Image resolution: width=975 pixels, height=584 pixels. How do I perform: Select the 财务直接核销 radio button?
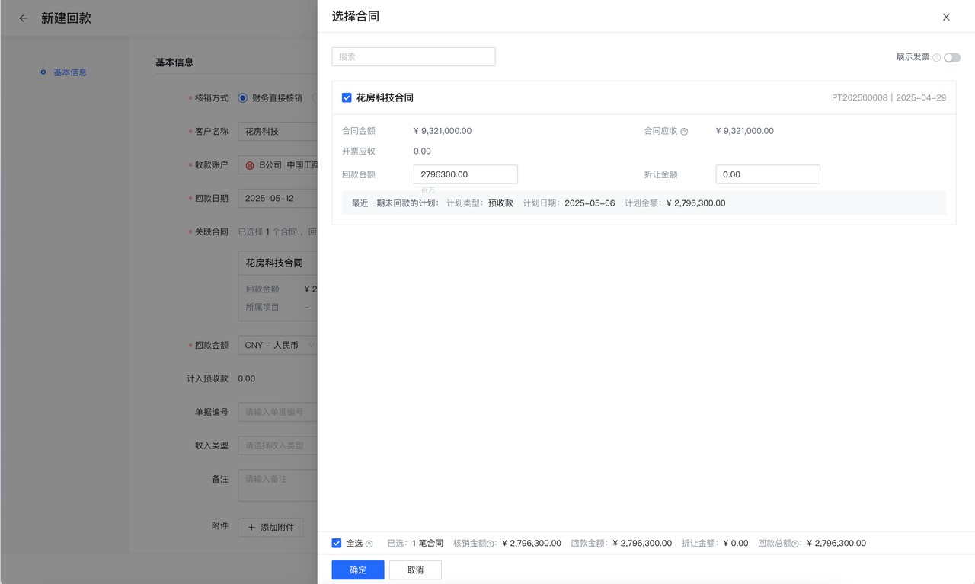tap(243, 98)
